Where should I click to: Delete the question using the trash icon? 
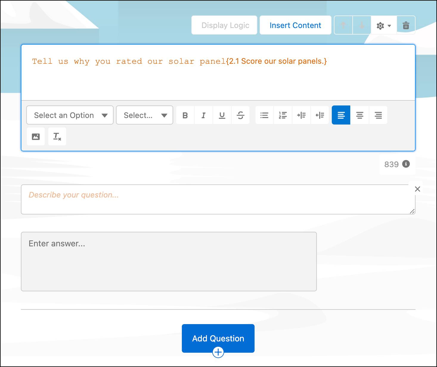point(406,25)
